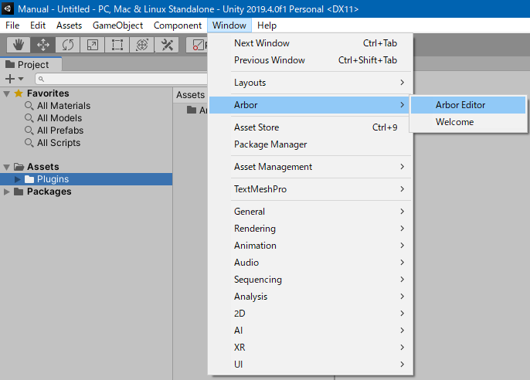Click the search magnifier in Project search

coord(41,79)
